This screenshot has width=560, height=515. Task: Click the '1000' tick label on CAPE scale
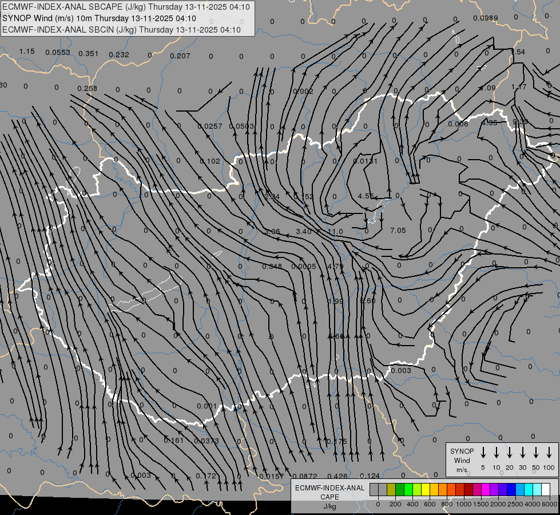[463, 504]
